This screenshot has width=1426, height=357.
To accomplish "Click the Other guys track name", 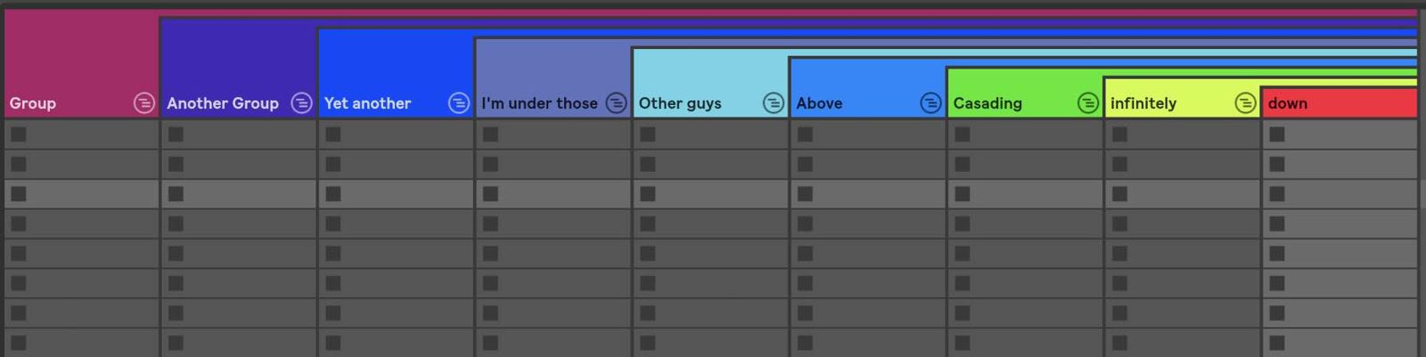I will 680,103.
